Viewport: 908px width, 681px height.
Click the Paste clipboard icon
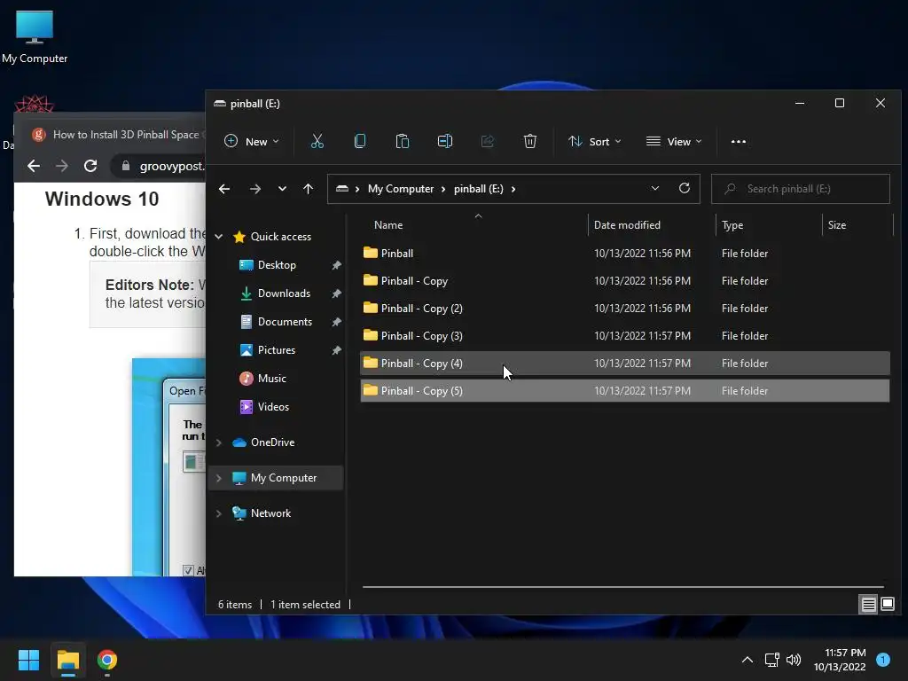pyautogui.click(x=402, y=141)
